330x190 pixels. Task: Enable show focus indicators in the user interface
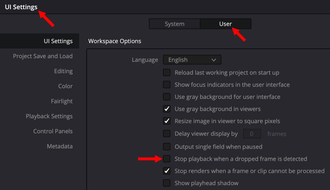point(167,84)
